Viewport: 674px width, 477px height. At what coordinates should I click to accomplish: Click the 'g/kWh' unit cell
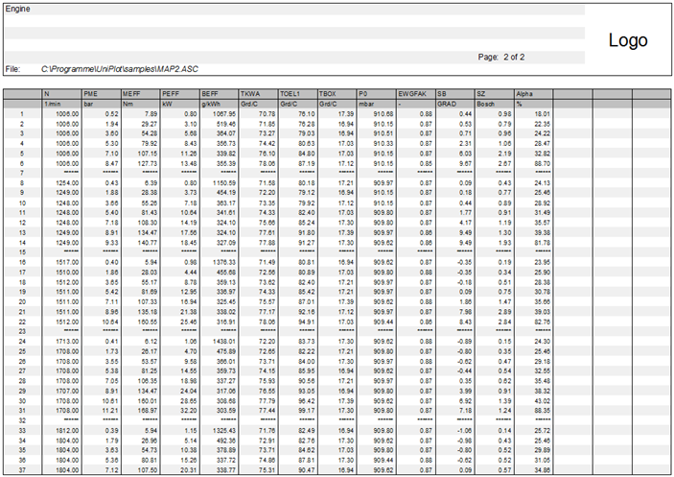point(220,104)
